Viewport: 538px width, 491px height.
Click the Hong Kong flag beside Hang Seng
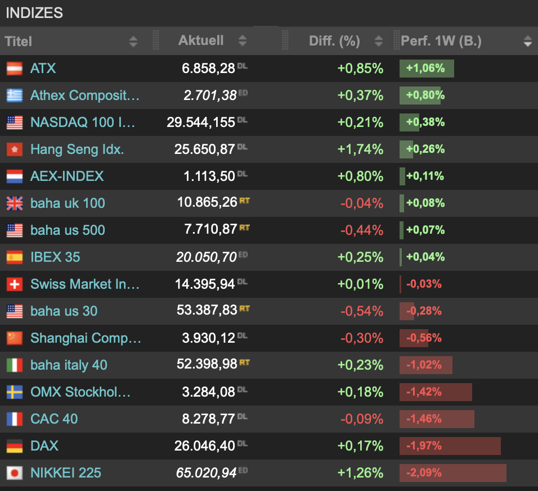click(15, 149)
